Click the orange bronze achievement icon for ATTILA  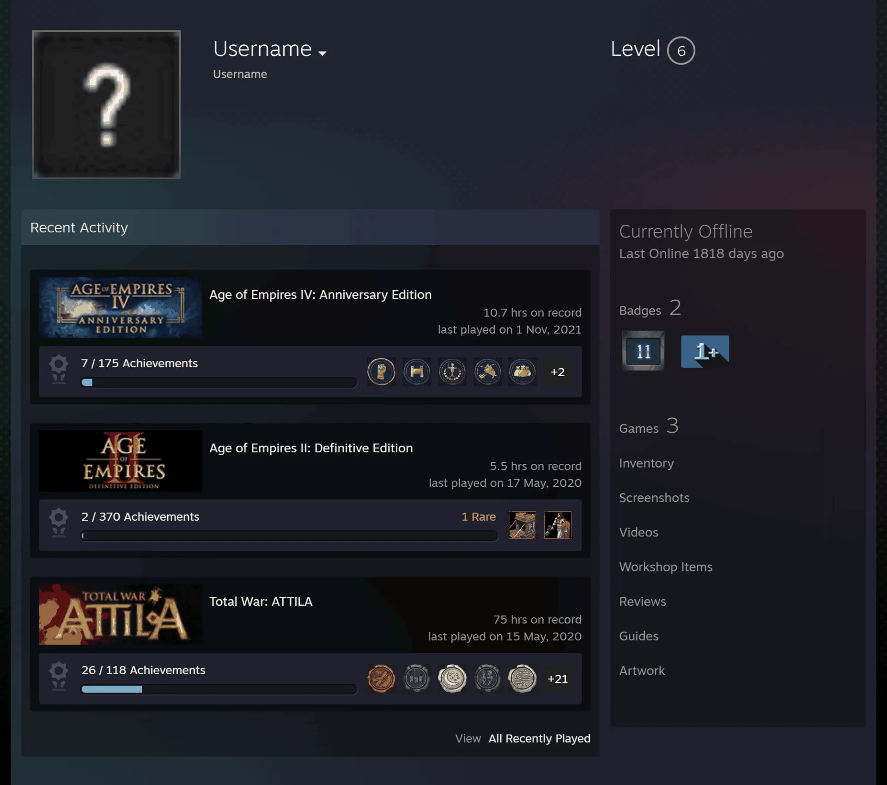[381, 678]
